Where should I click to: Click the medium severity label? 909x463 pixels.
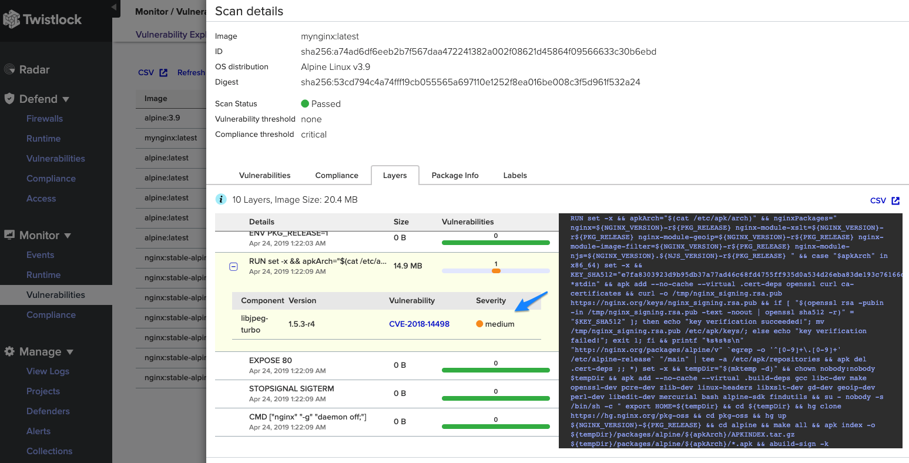pyautogui.click(x=499, y=324)
